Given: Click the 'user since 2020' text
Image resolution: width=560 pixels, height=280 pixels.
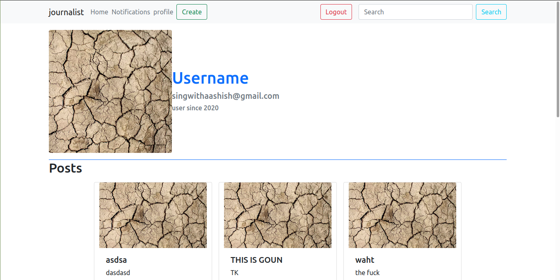Looking at the screenshot, I should point(195,108).
